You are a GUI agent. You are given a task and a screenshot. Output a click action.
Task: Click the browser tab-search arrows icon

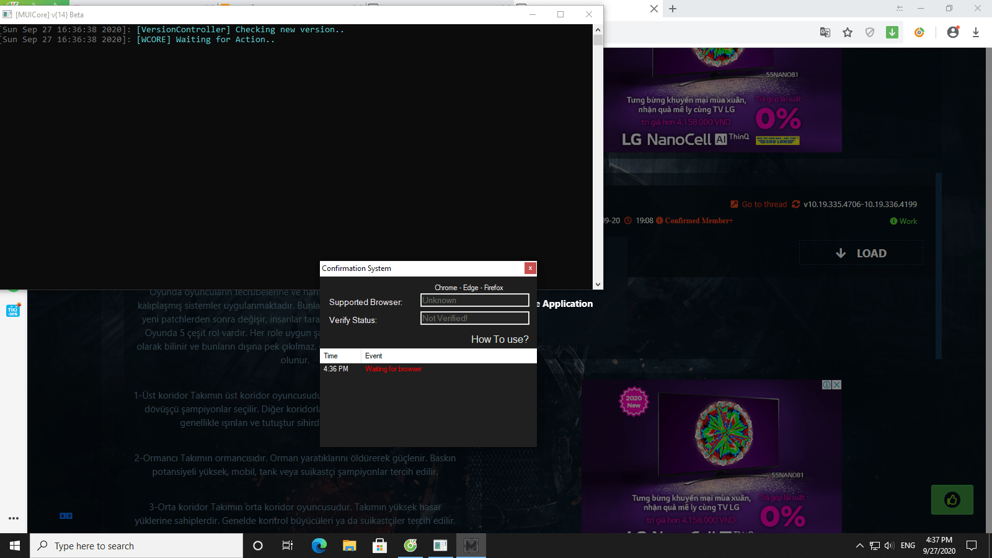click(900, 9)
